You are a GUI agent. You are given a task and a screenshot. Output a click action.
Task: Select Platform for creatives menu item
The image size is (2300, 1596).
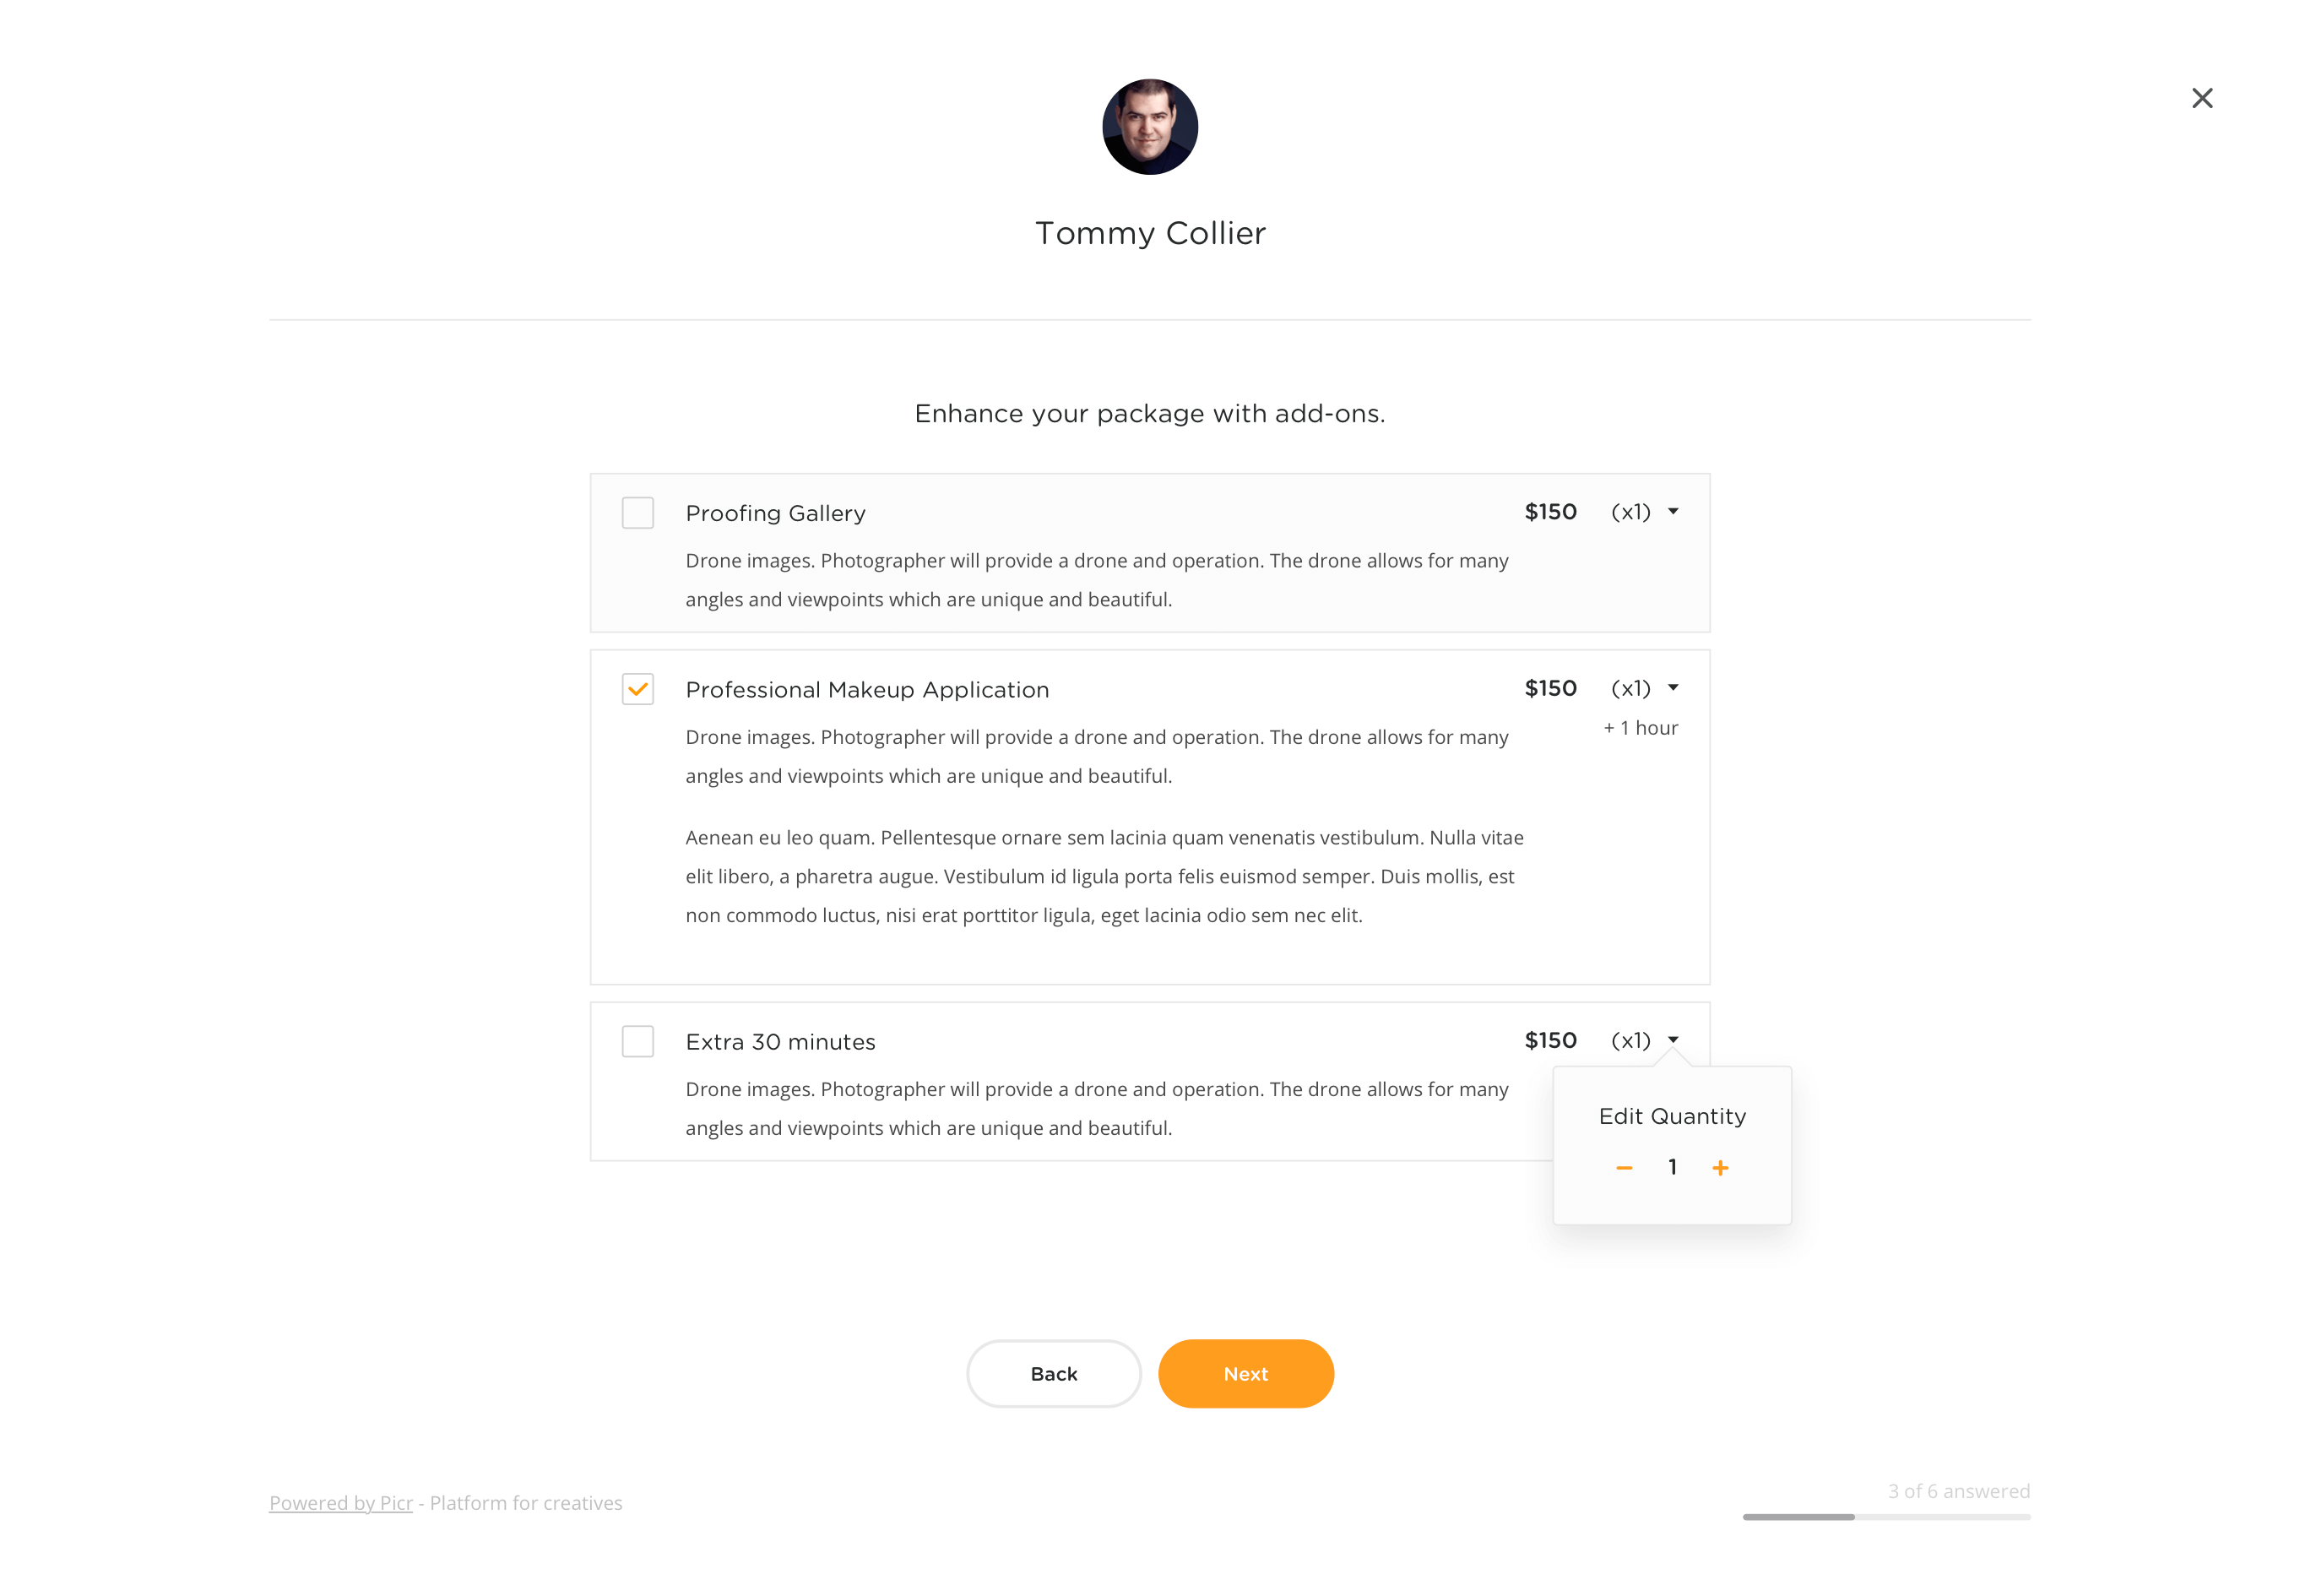coord(528,1503)
